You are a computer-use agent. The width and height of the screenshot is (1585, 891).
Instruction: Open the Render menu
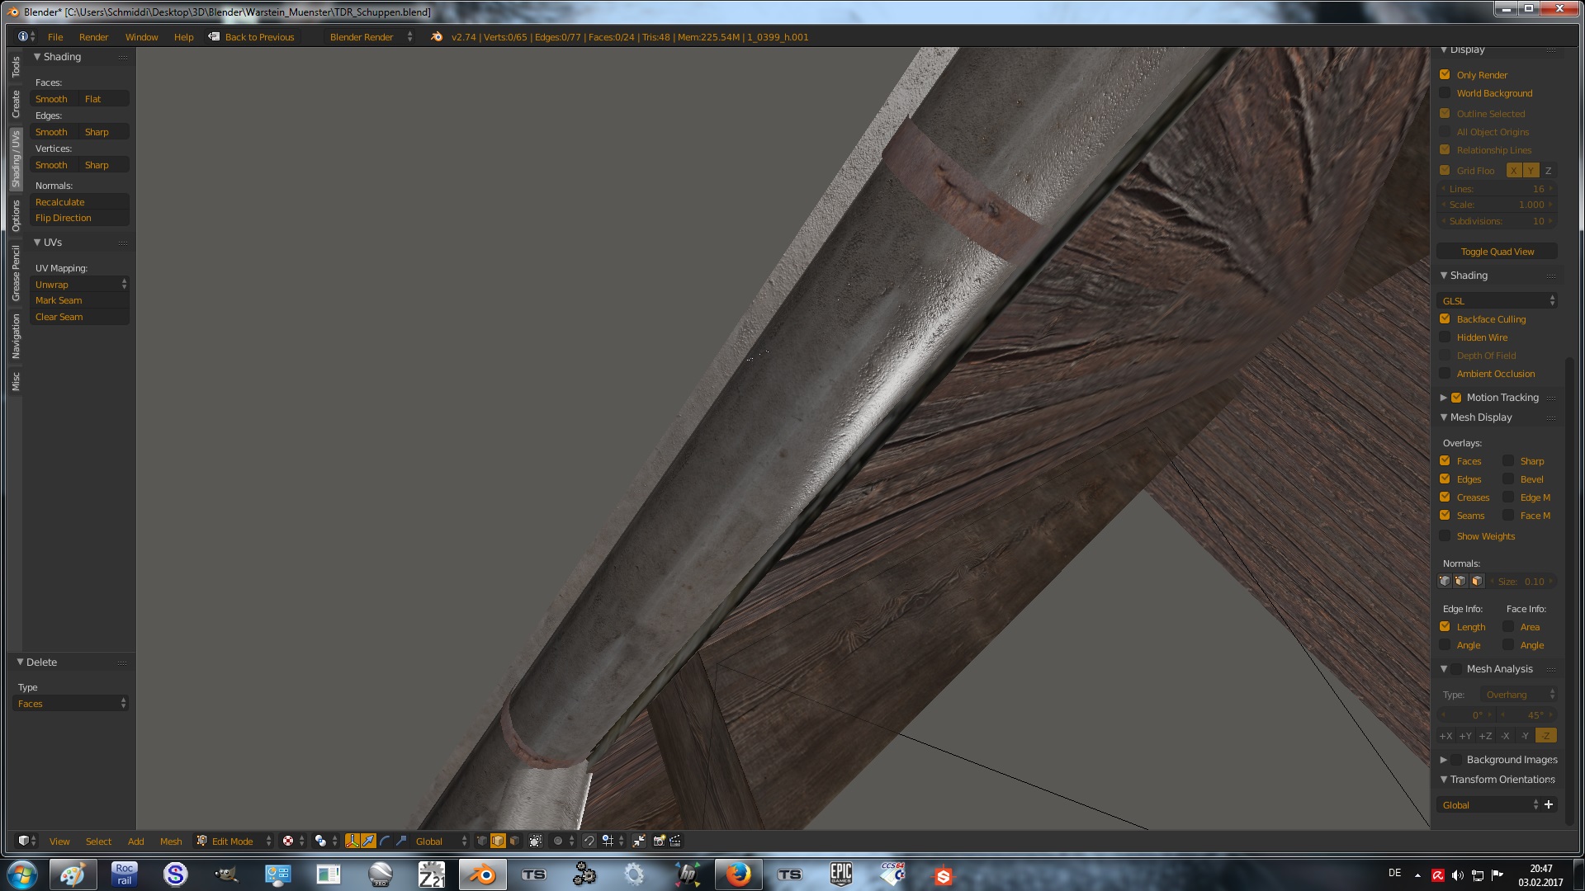tap(93, 37)
